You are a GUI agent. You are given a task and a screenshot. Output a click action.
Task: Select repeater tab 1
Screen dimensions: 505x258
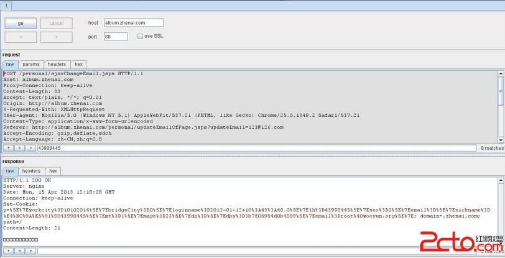(6, 6)
